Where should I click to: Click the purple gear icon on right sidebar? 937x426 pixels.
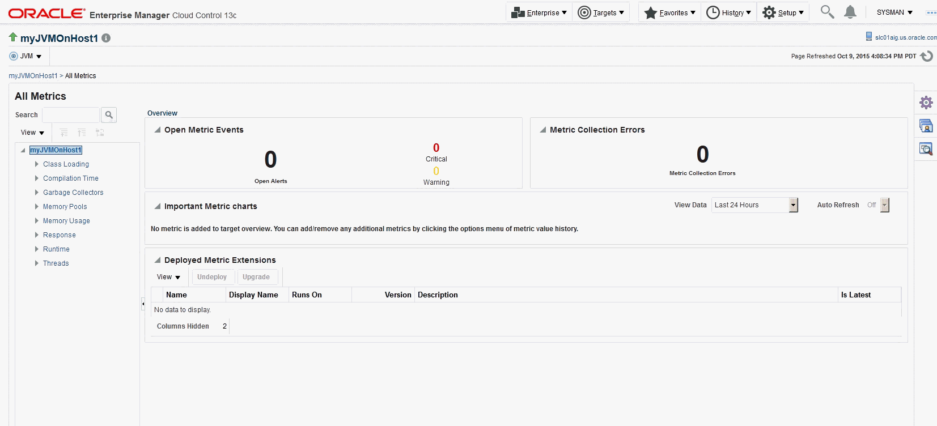point(926,103)
